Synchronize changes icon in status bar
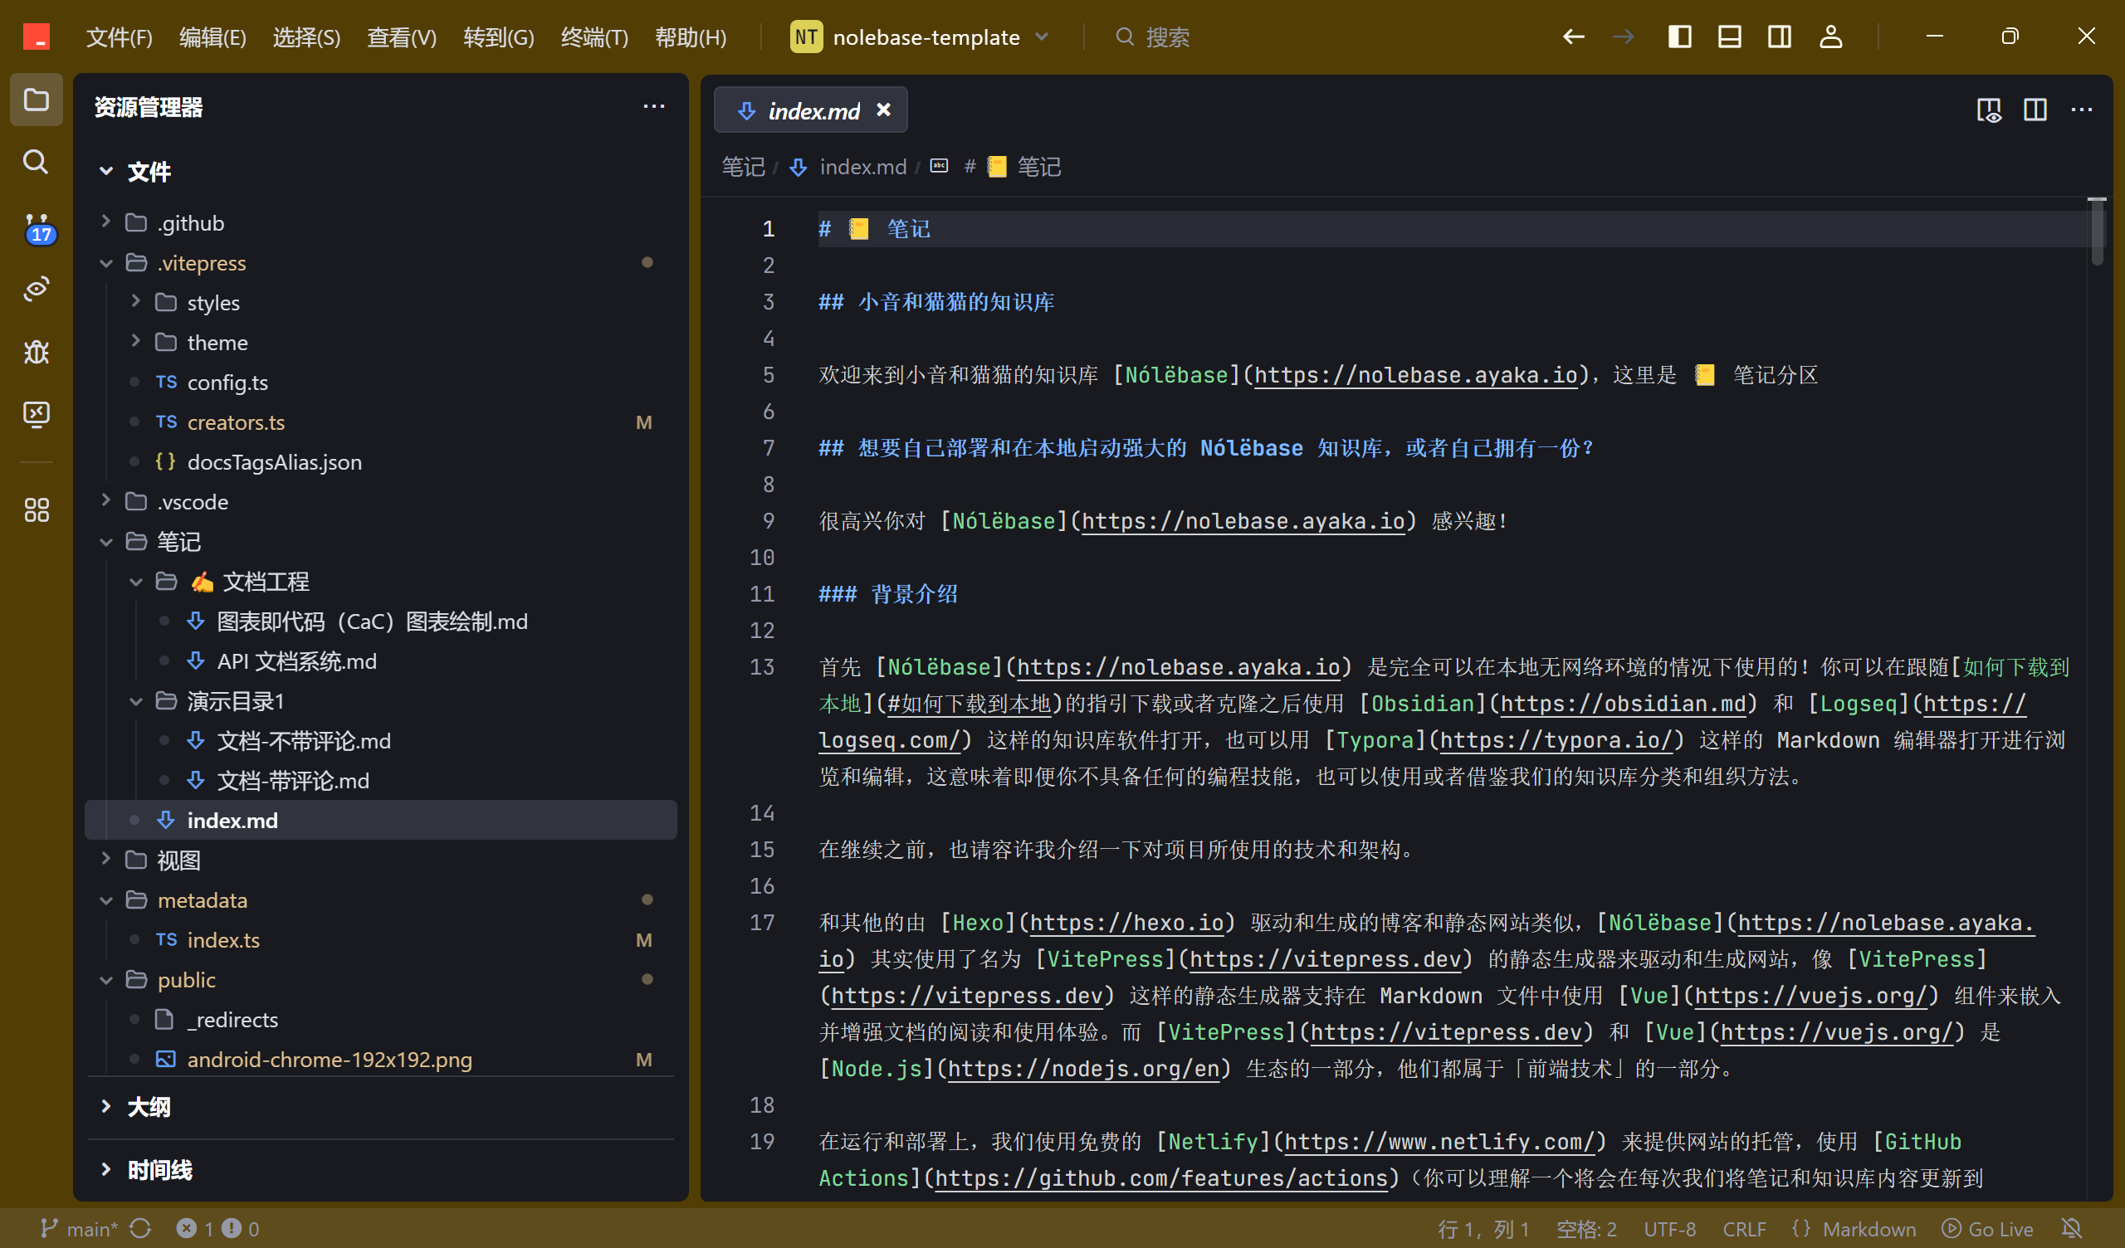This screenshot has width=2125, height=1248. pos(141,1229)
